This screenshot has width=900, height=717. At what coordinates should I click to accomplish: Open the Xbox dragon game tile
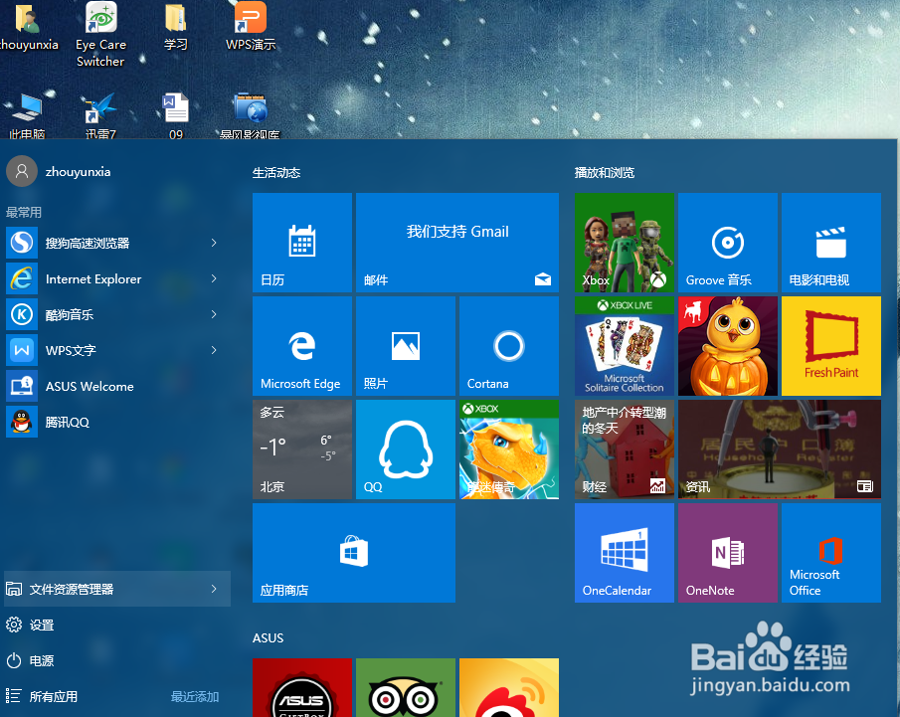(508, 449)
